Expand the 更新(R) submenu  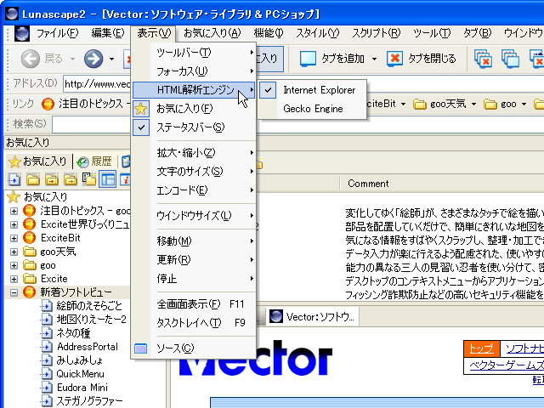[195, 260]
